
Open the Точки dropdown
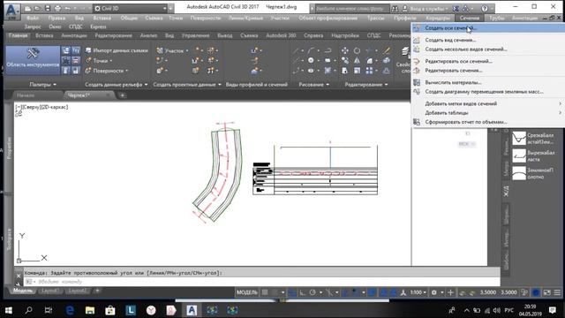[x=99, y=61]
